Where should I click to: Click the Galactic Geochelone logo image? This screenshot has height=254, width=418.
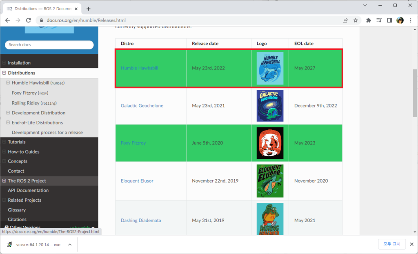point(270,106)
